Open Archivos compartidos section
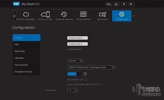Viewport: 164px width, 100px height. click(x=26, y=16)
